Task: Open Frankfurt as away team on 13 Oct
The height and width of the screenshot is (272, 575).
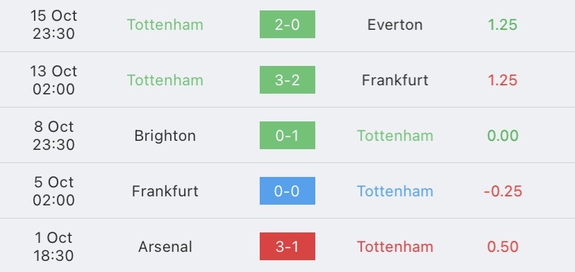Action: click(x=395, y=80)
